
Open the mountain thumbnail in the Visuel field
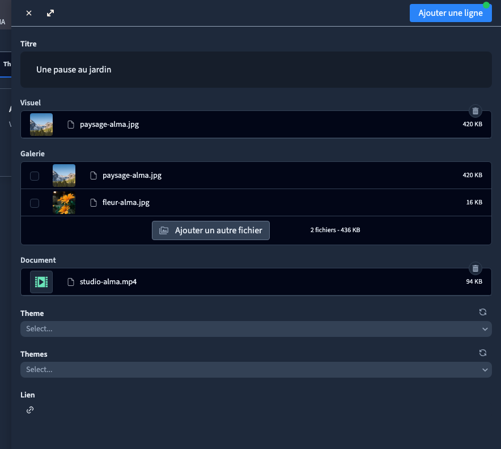41,125
